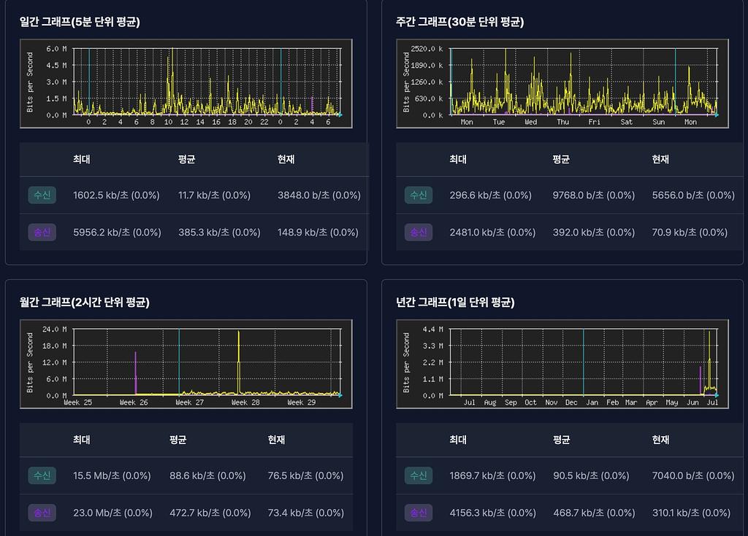Select the 수신 badge in daily graph table
Screen dimensions: 748x536
(x=42, y=195)
